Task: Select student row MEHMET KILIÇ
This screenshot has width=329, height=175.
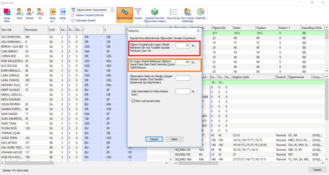Action: click(x=63, y=85)
